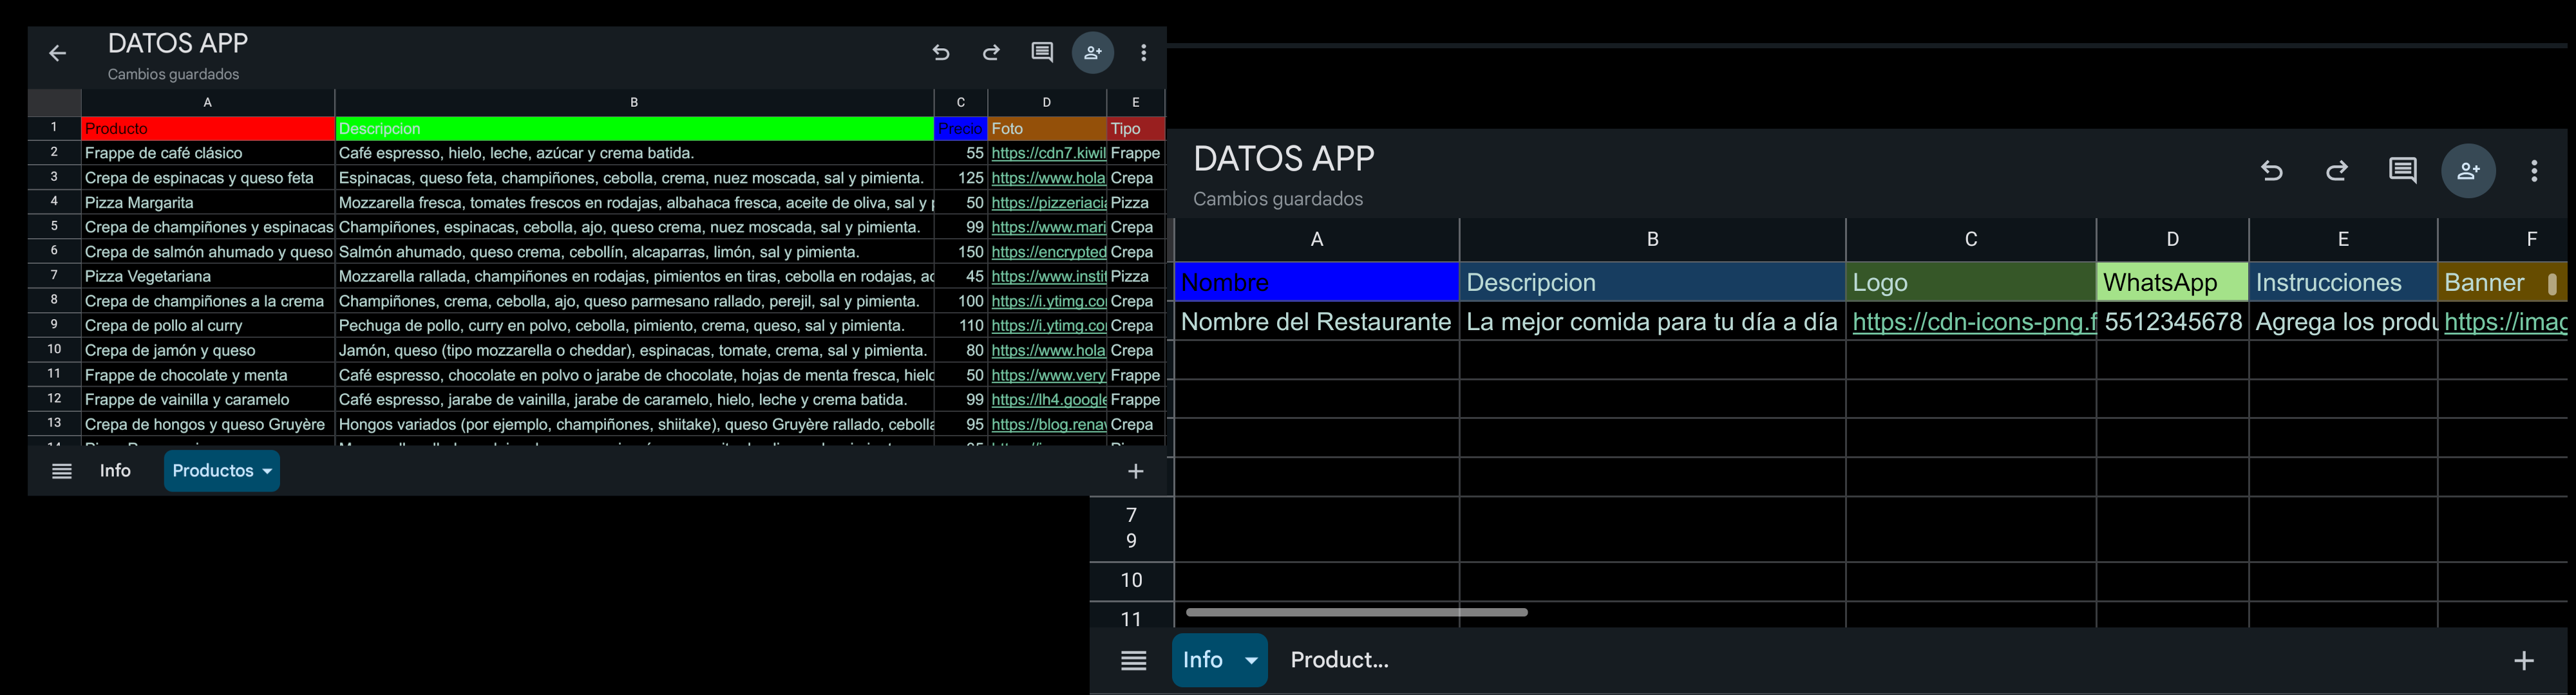Undo in right spreadsheet window
Viewport: 2576px width, 695px height.
(x=2272, y=171)
